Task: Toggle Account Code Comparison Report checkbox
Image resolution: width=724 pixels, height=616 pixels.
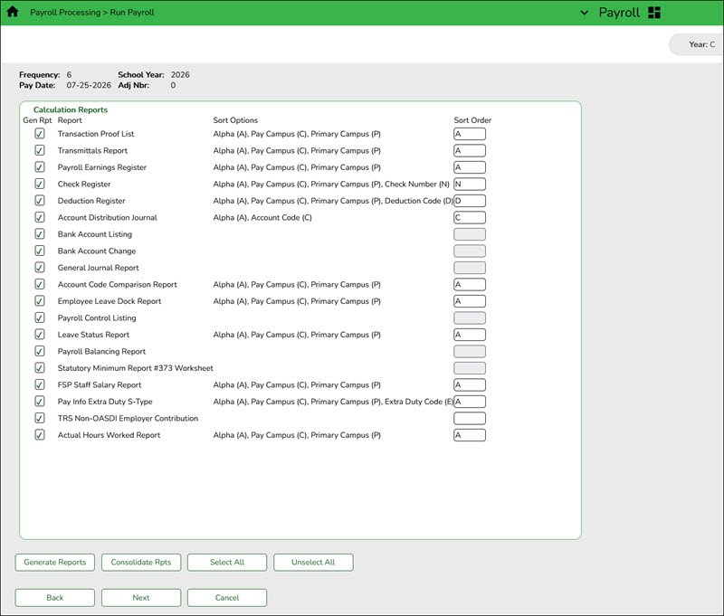Action: coord(40,284)
